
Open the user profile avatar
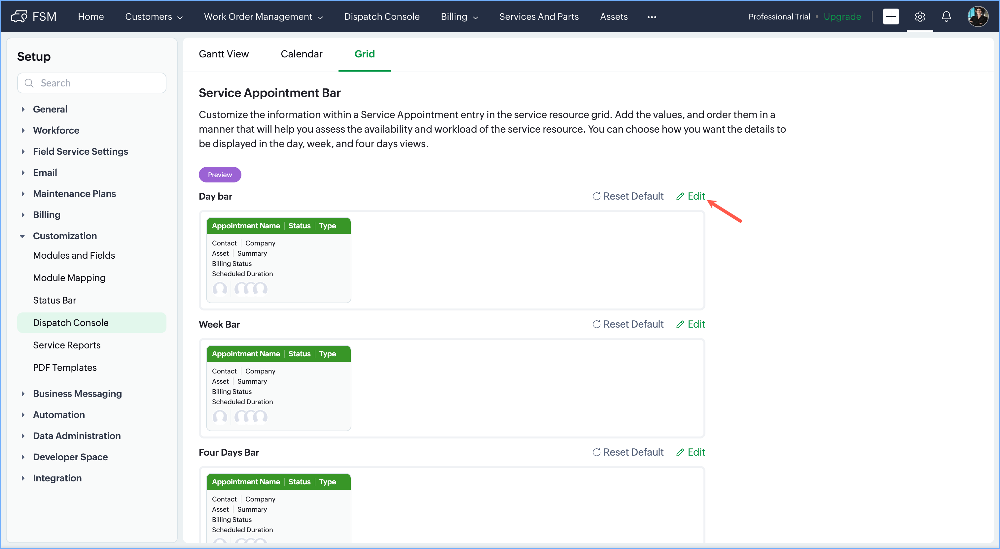click(978, 17)
